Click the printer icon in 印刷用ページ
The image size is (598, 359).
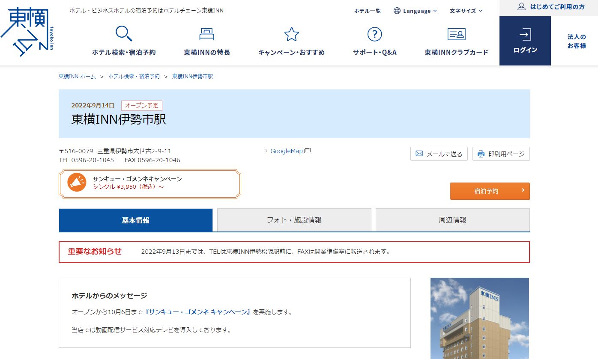481,154
